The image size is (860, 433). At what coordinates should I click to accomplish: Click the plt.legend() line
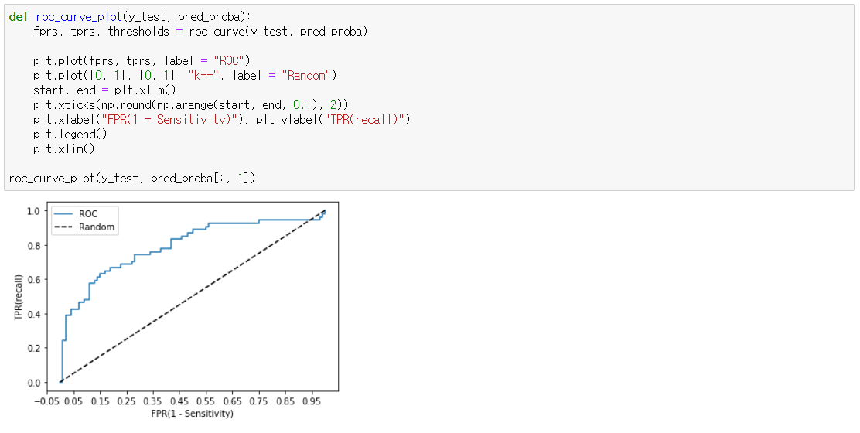(70, 135)
